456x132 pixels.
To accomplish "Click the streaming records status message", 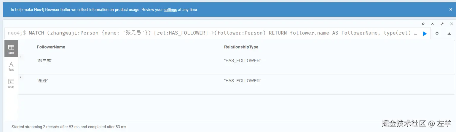I will tap(69, 127).
